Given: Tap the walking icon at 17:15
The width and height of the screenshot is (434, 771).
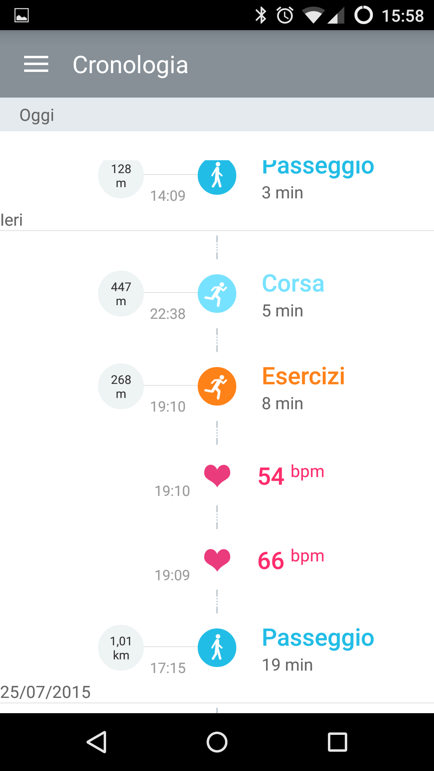Looking at the screenshot, I should tap(217, 648).
